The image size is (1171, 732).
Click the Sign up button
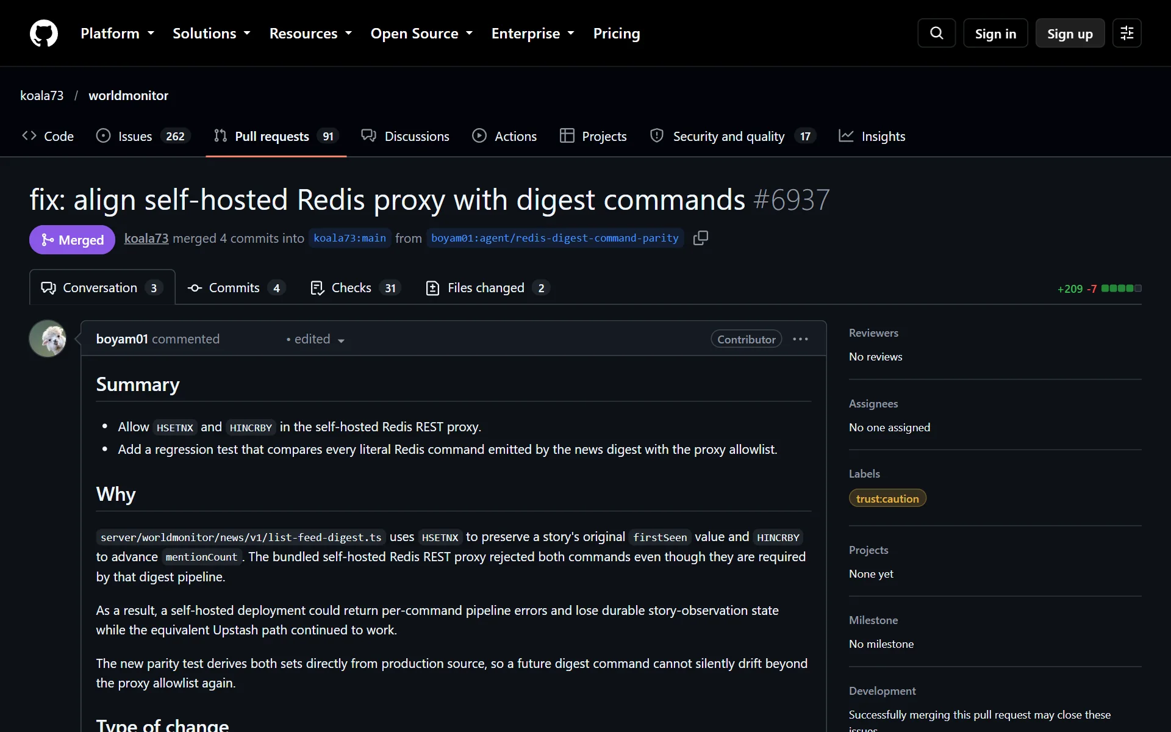pos(1070,34)
